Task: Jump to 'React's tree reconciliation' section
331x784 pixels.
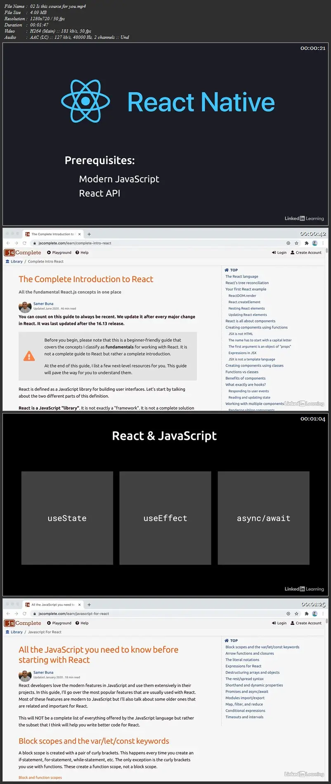Action: [x=247, y=283]
